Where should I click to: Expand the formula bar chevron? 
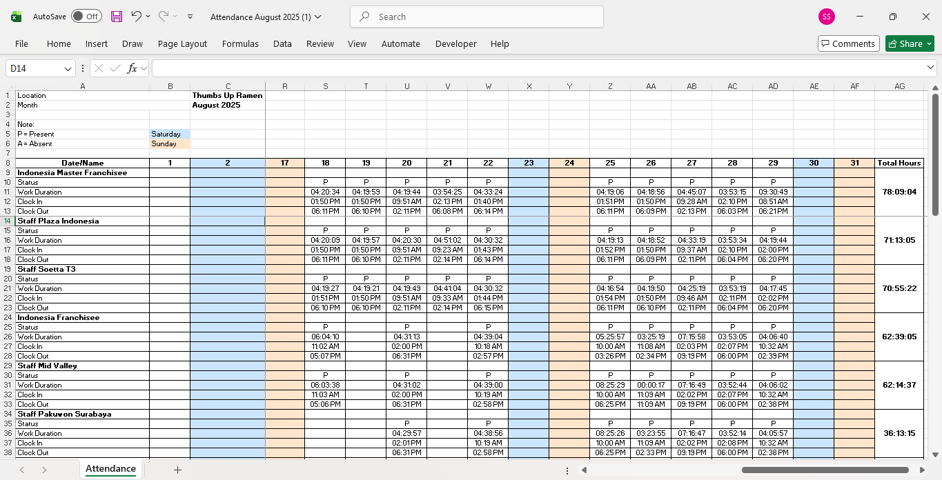930,68
